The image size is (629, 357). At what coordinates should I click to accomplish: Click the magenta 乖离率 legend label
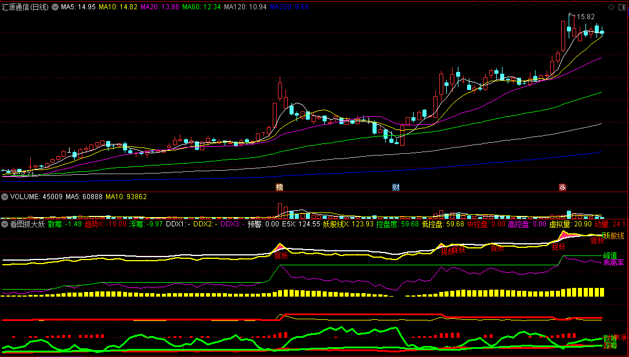(x=614, y=263)
